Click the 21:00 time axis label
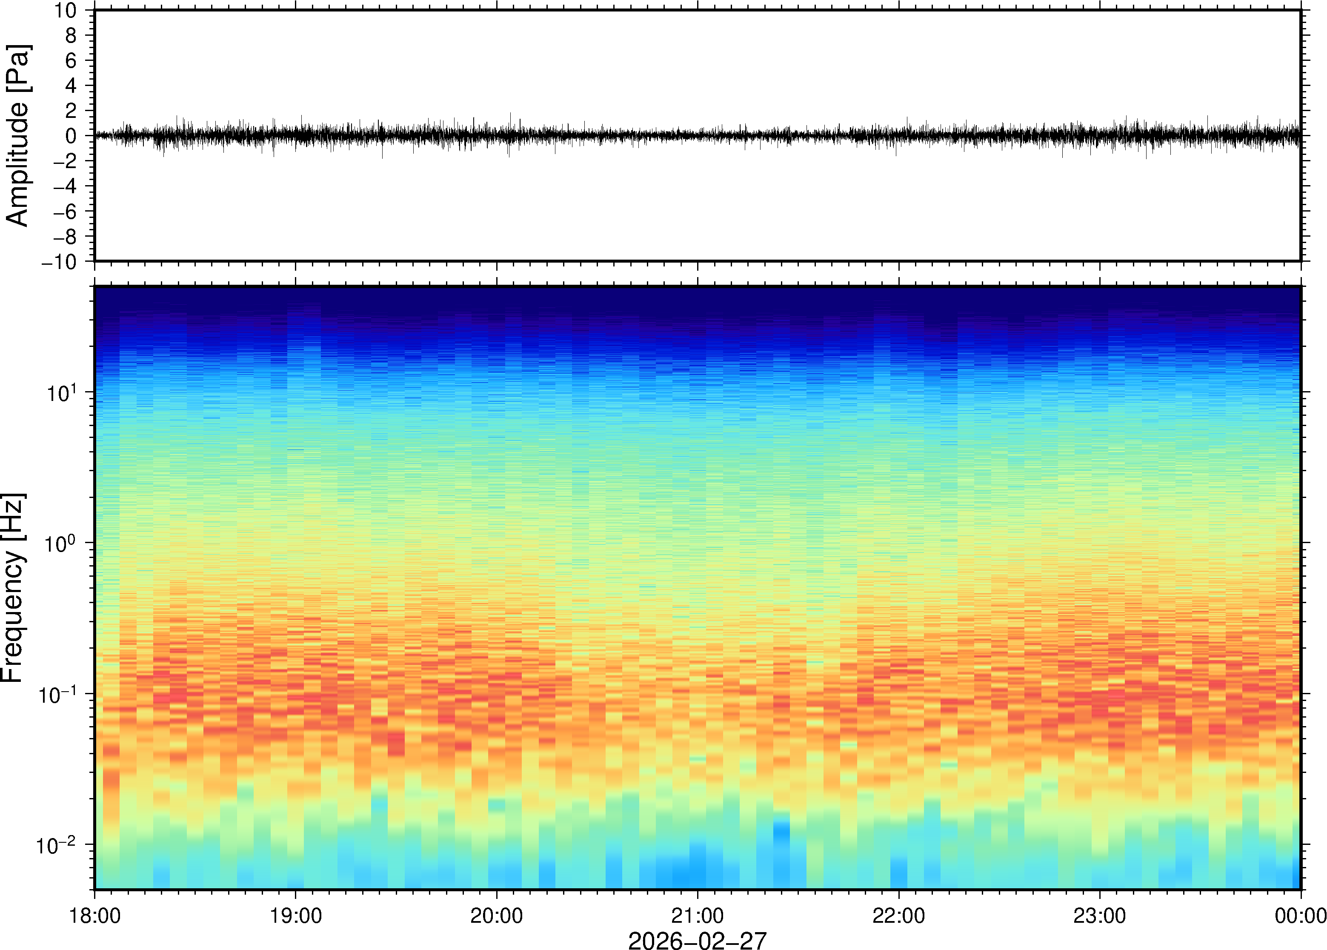Viewport: 1327px width, 950px height. pos(697,916)
